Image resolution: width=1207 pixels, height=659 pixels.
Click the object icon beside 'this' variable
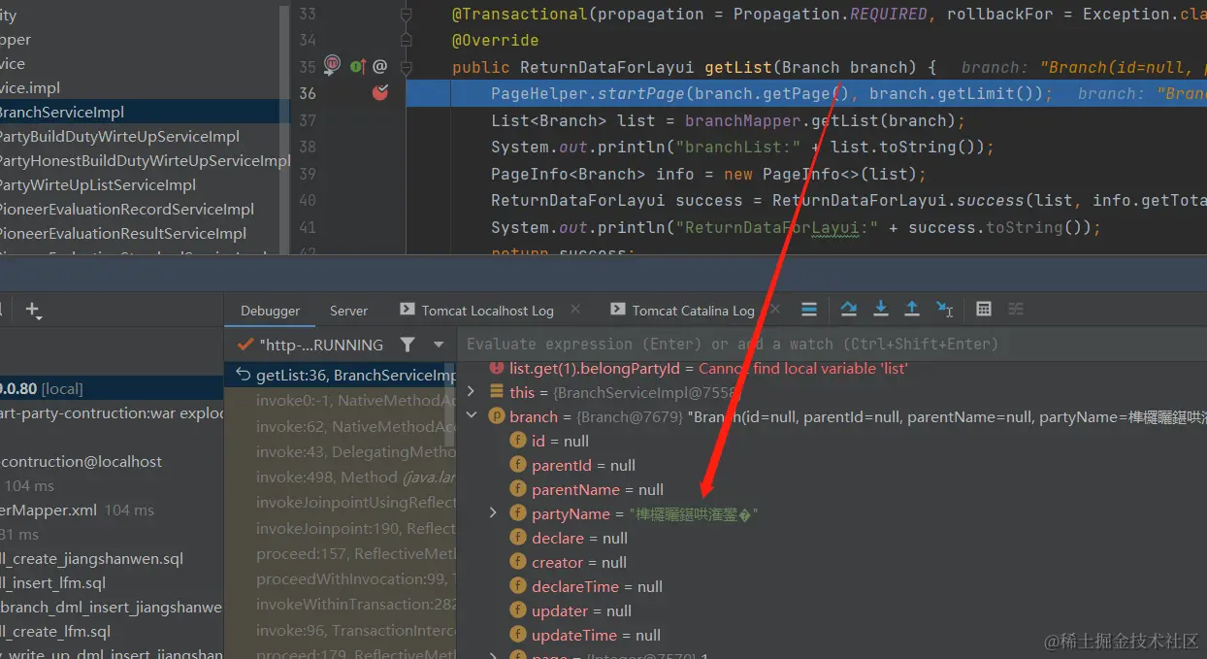[496, 392]
